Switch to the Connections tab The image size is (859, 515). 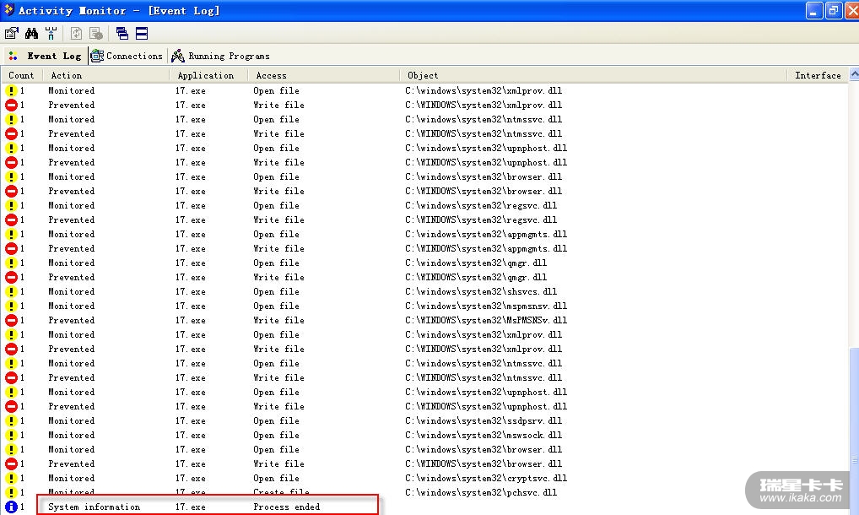[x=127, y=56]
